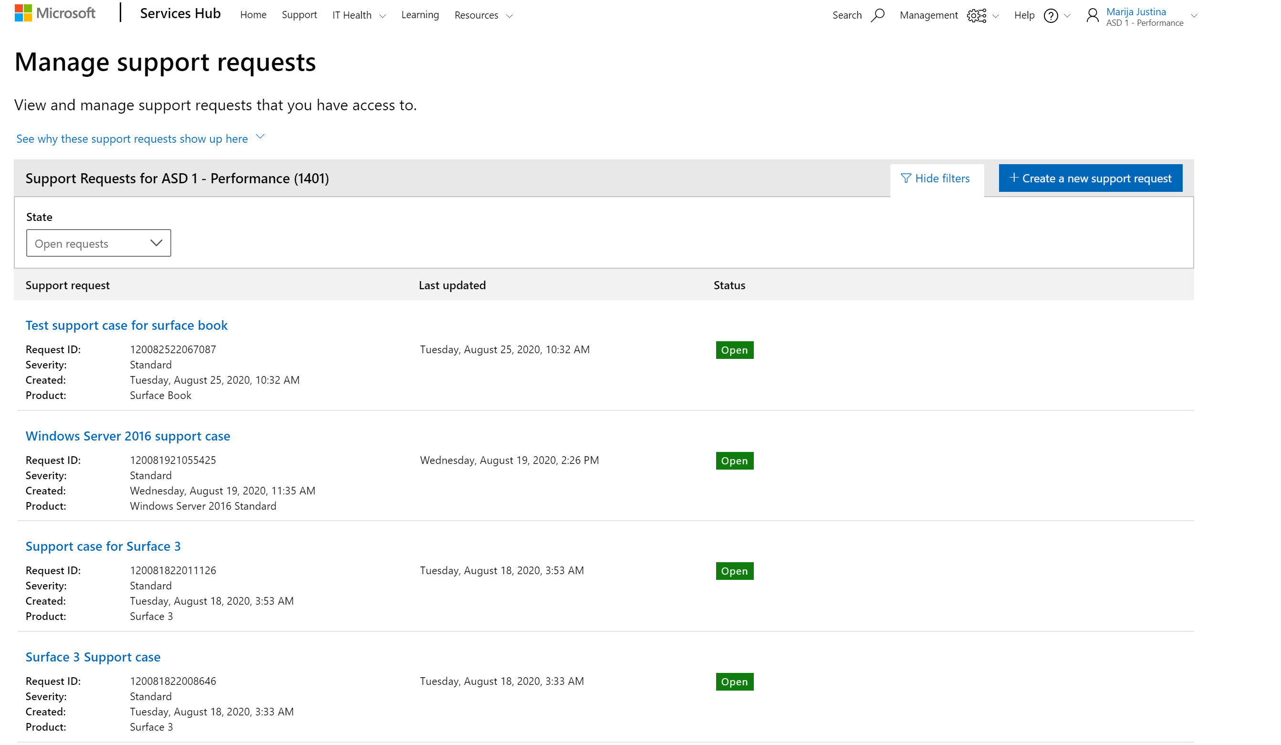Click the Support navigation menu item
Image resolution: width=1281 pixels, height=745 pixels.
299,15
